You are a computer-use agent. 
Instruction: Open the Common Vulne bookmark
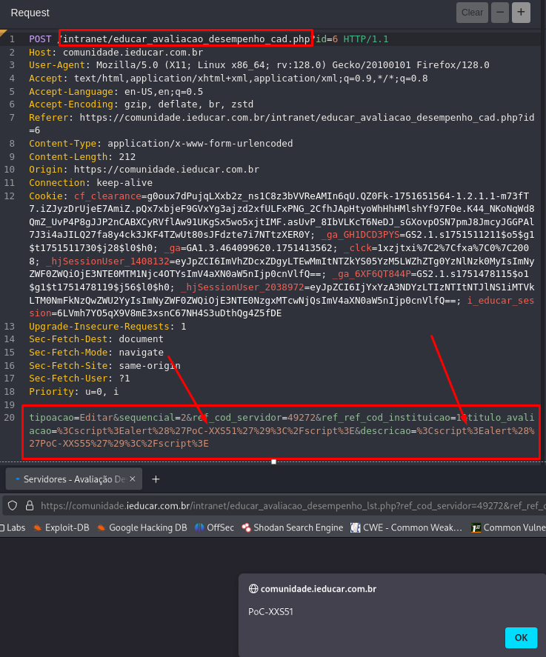coord(508,527)
